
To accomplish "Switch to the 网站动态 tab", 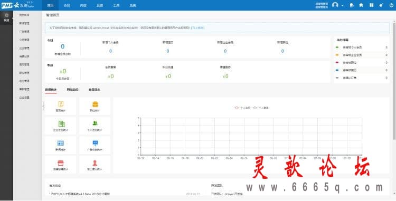I will pyautogui.click(x=72, y=90).
